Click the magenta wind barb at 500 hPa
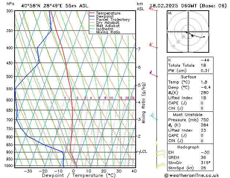The image size is (230, 178). tap(154, 74)
